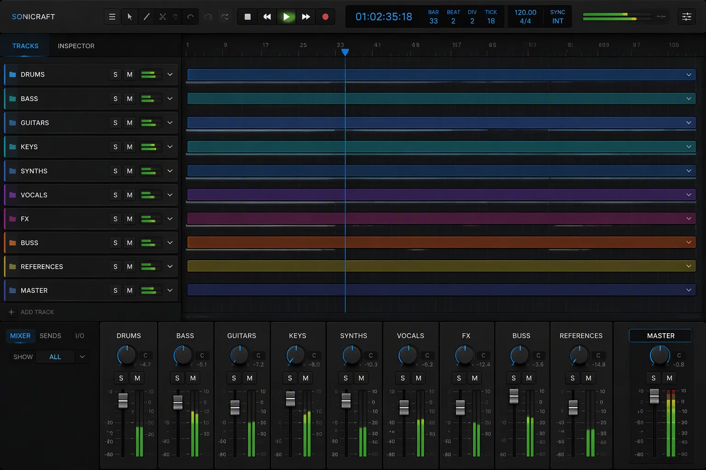Solo the GUITARS track in track list

(x=115, y=123)
